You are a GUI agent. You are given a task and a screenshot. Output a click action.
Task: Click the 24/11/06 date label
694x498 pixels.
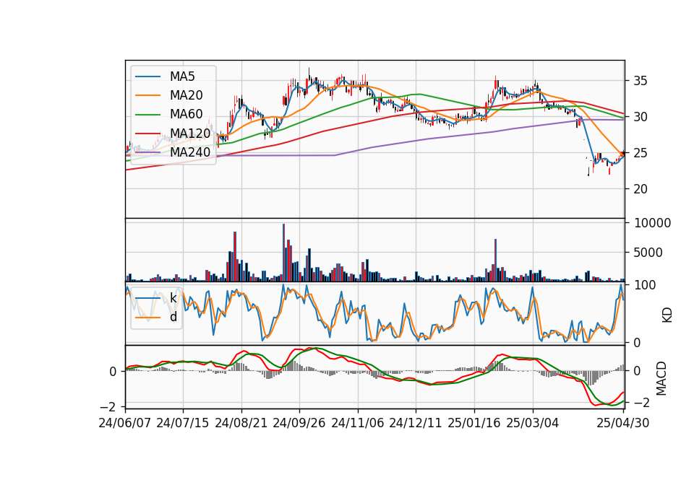tap(358, 423)
